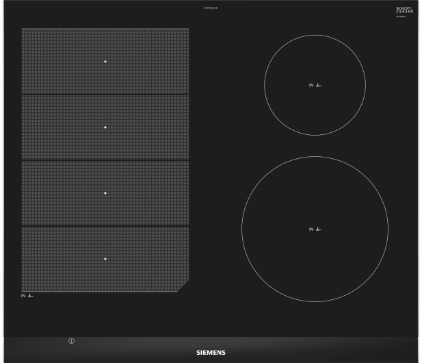
Task: Tap the power on/off symbol
Action: (71, 341)
